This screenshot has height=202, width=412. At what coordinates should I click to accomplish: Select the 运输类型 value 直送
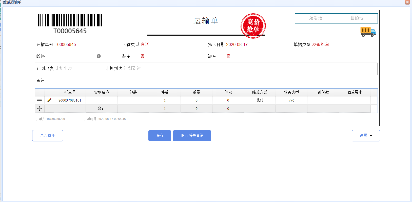click(x=145, y=44)
